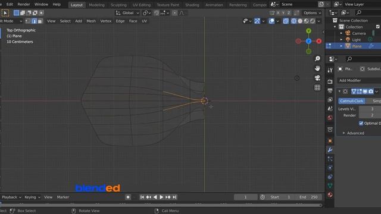
Task: Select the Catmull-Clark subdivision type
Action: [x=352, y=101]
